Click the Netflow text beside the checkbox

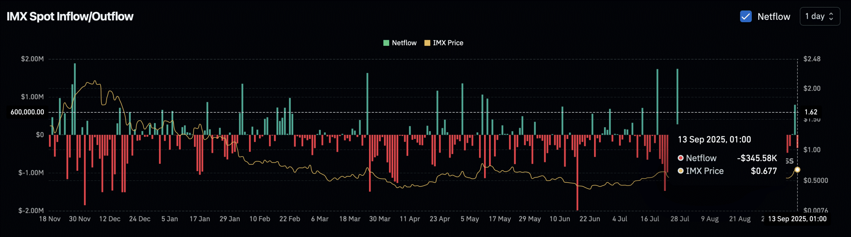point(774,17)
